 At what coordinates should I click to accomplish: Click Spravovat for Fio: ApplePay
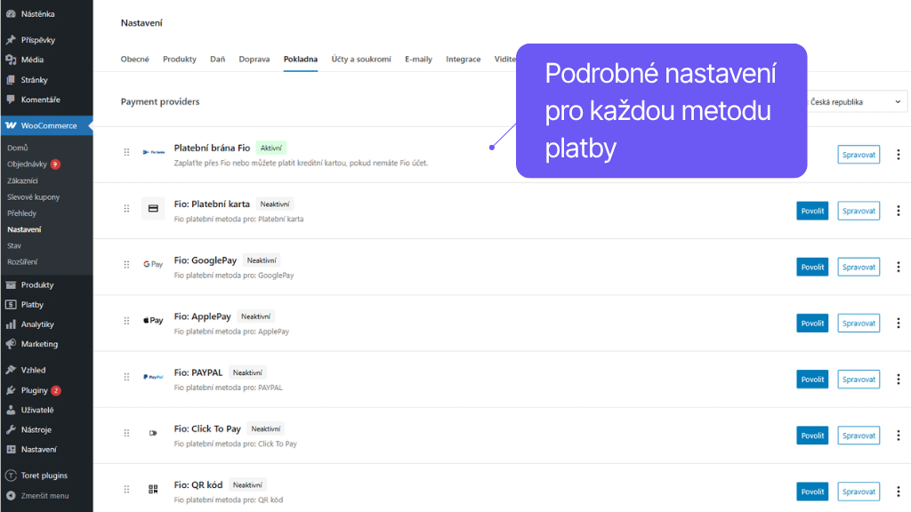point(859,323)
